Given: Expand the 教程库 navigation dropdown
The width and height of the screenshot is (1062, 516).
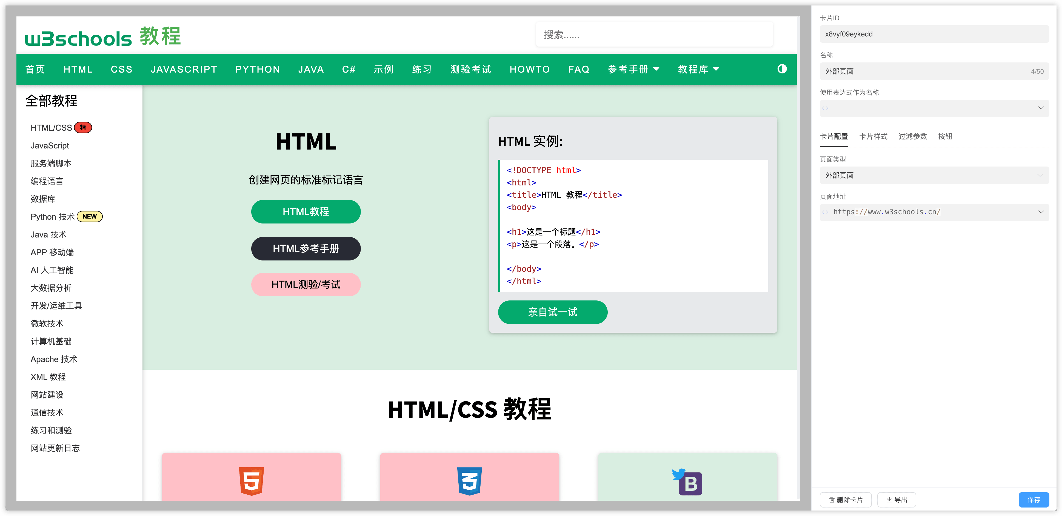Looking at the screenshot, I should 698,69.
